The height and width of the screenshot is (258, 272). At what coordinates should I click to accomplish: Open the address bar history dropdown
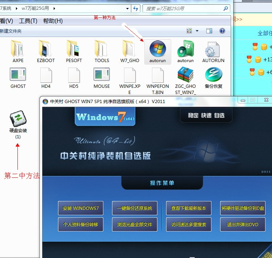[128, 8]
